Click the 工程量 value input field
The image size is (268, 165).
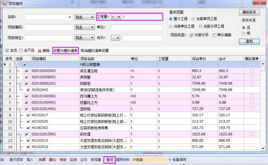pyautogui.click(x=142, y=17)
